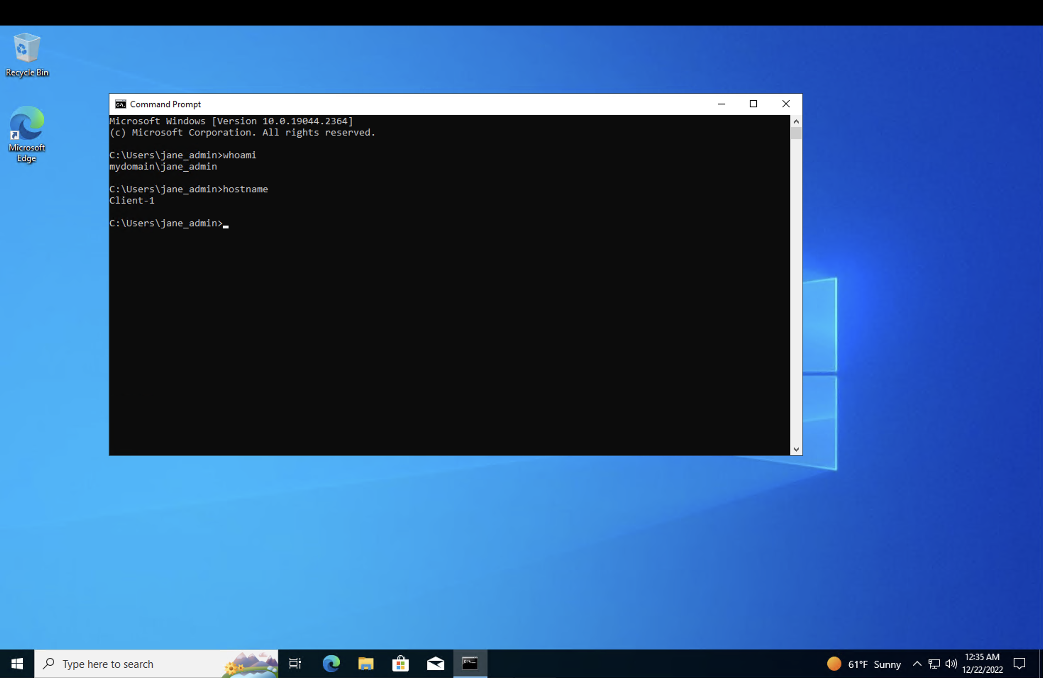Open the Windows Start menu
The width and height of the screenshot is (1043, 678).
(17, 663)
